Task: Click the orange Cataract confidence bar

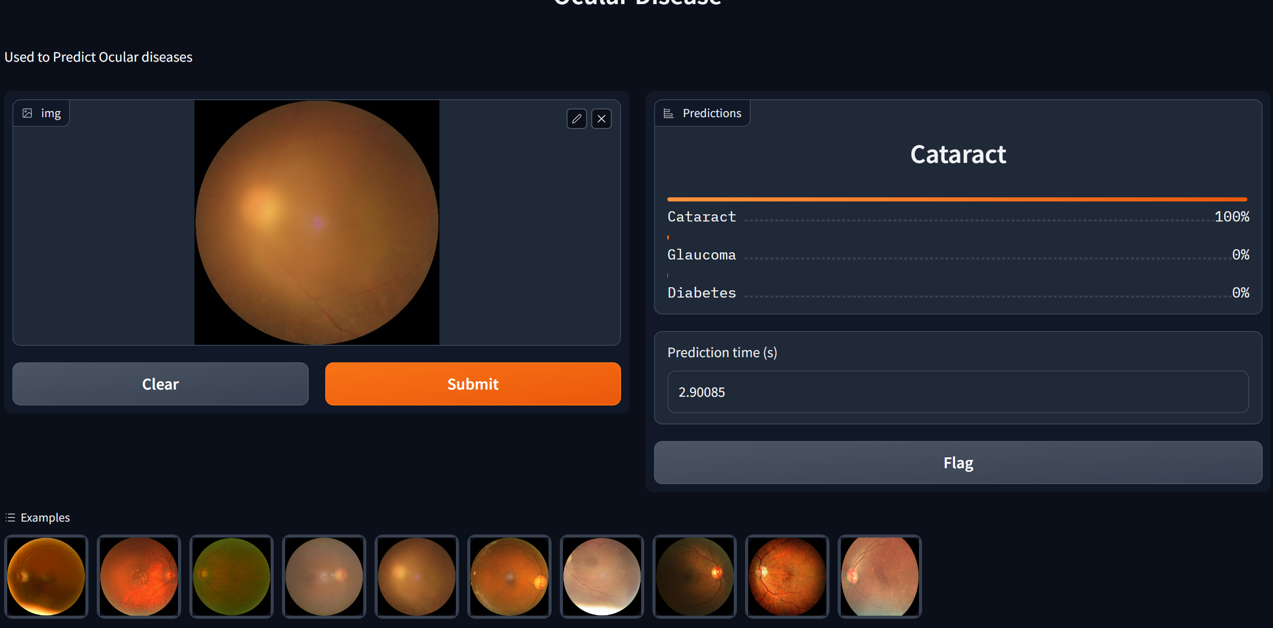Action: point(957,199)
